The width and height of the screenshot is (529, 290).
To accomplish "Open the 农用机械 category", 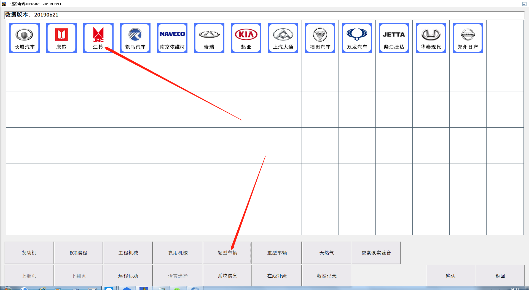I will (x=178, y=253).
